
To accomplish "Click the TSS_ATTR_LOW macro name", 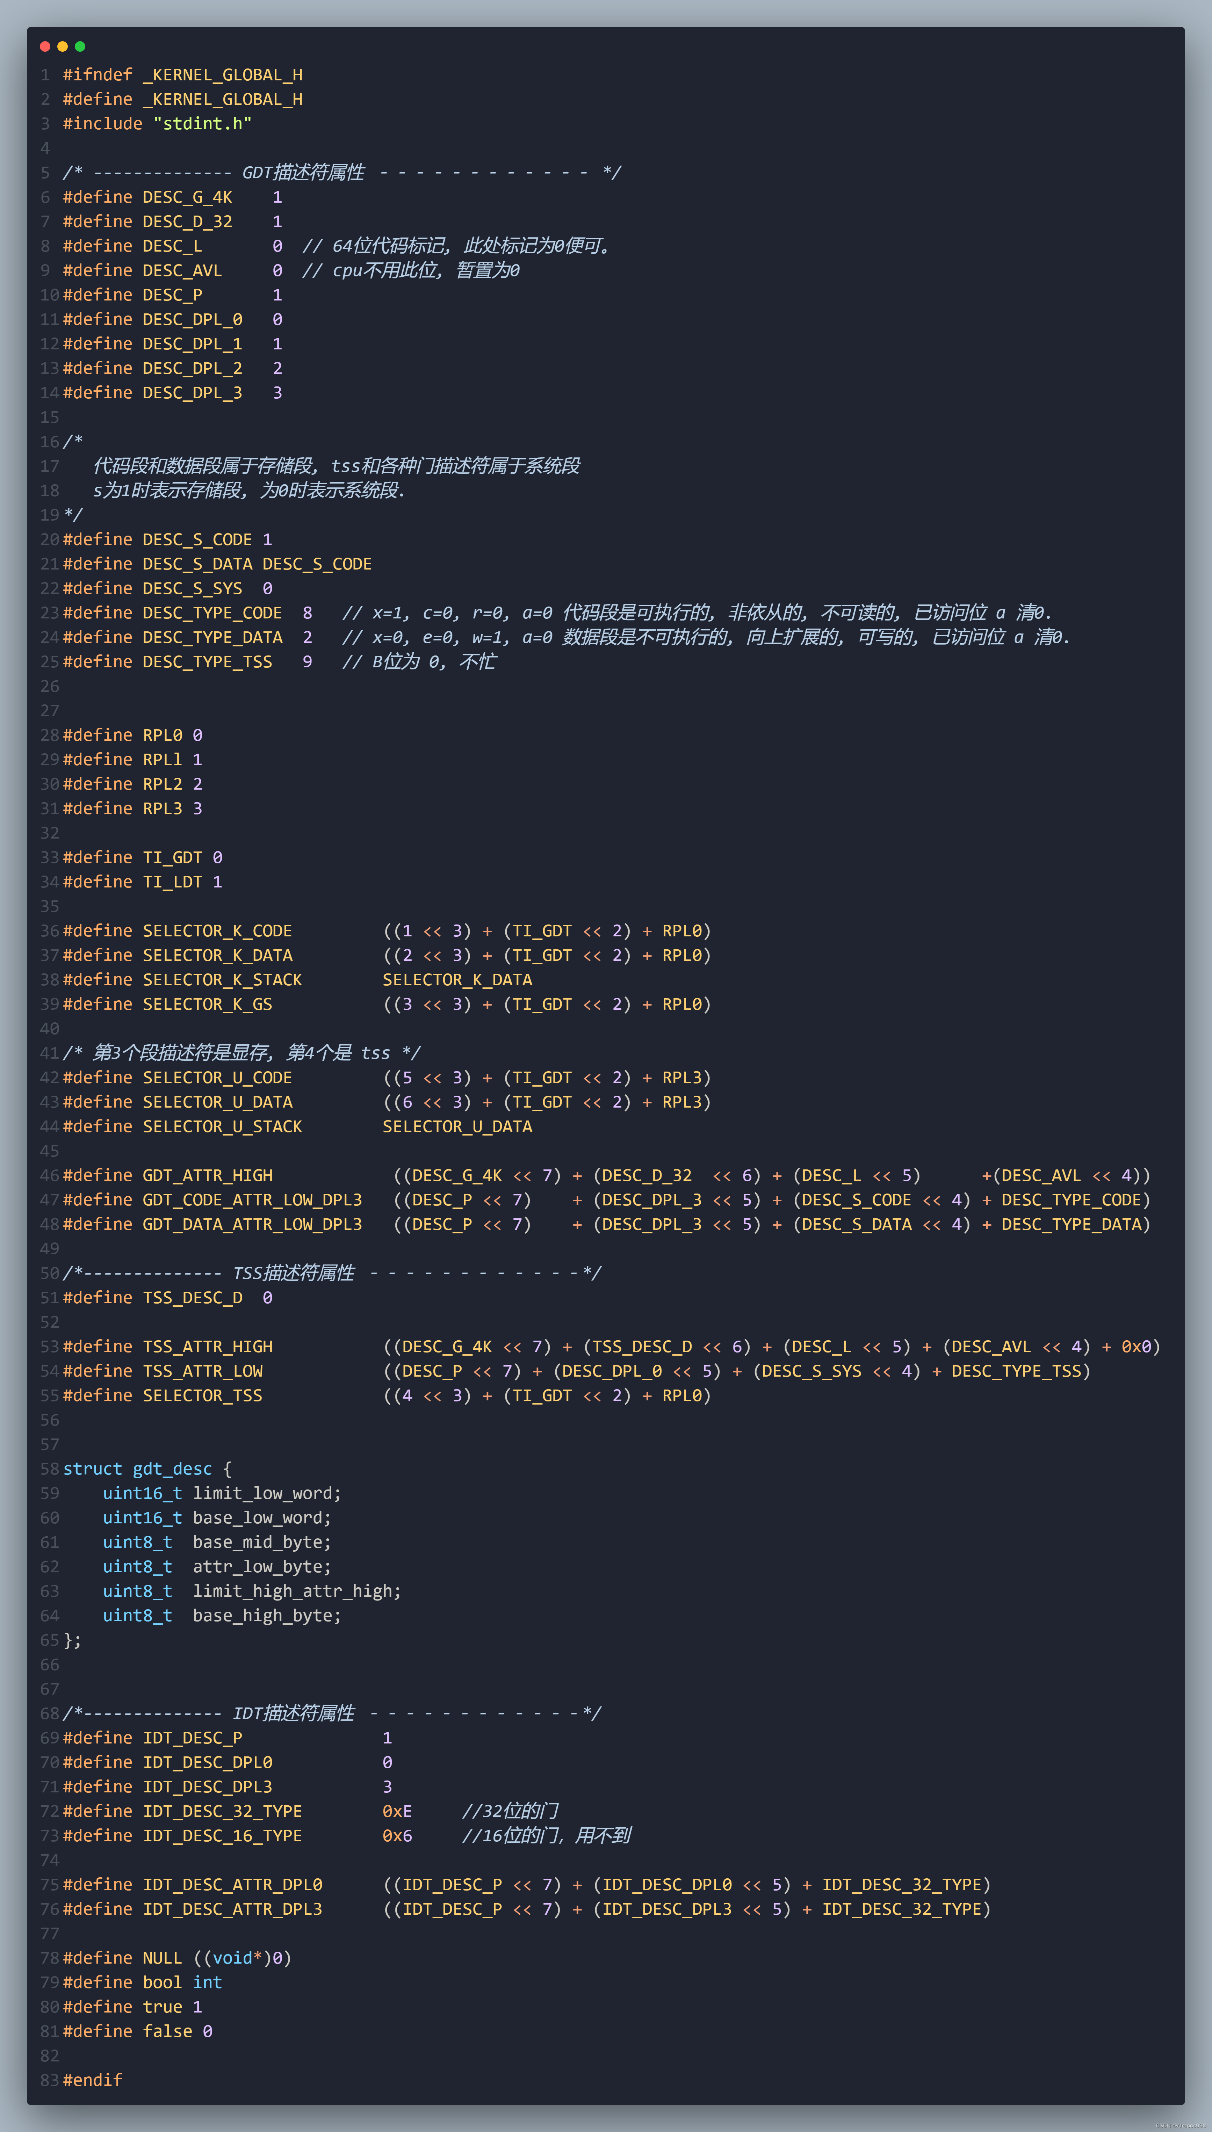I will pyautogui.click(x=202, y=1371).
